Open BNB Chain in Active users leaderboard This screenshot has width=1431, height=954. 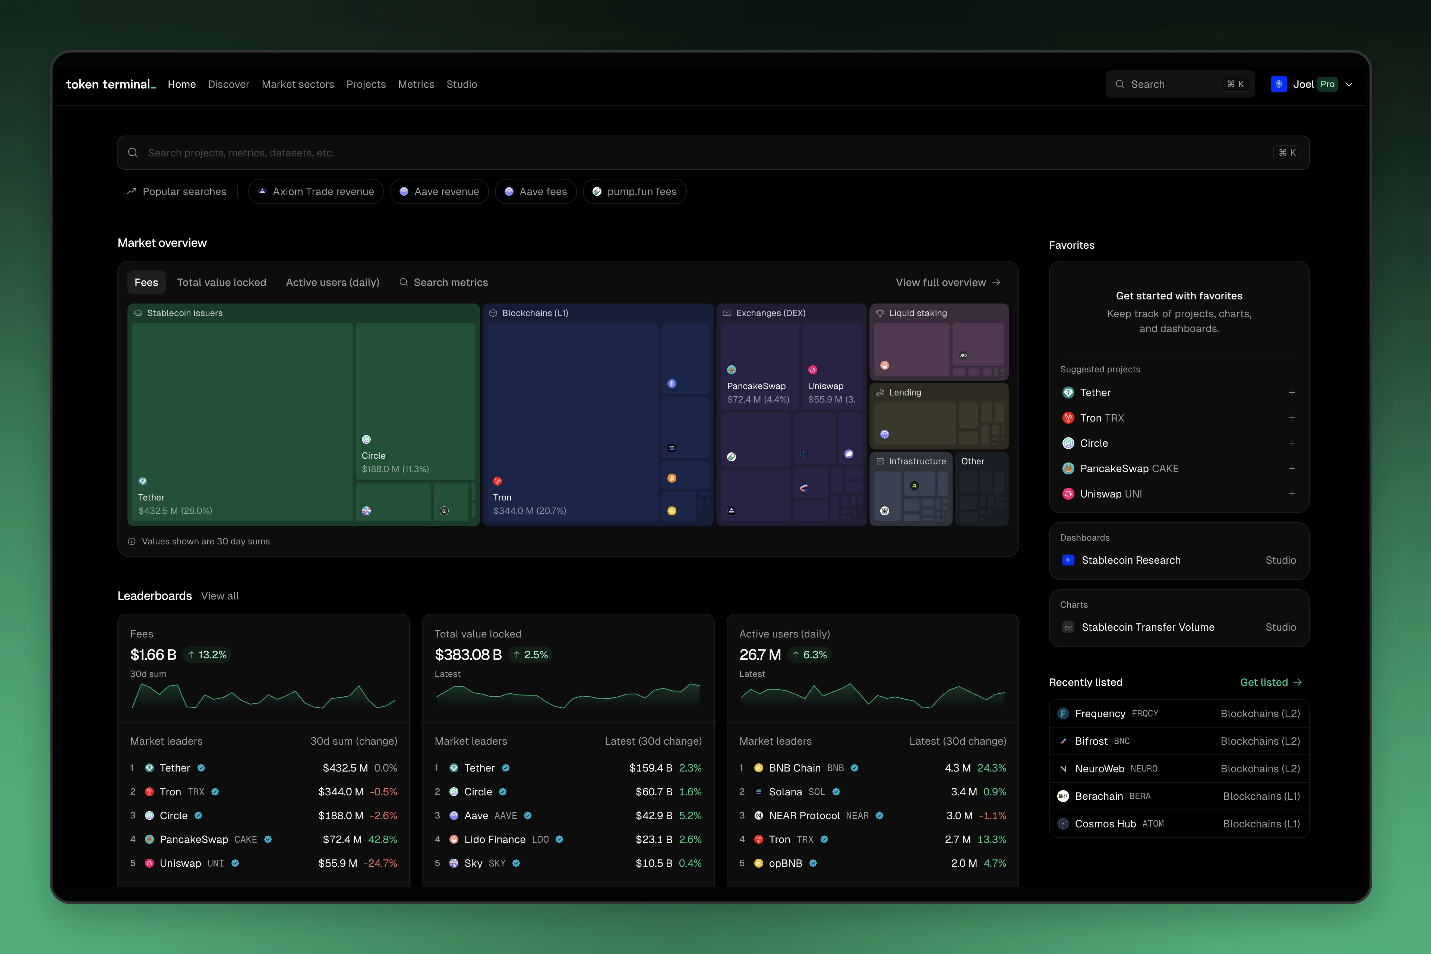873,769
